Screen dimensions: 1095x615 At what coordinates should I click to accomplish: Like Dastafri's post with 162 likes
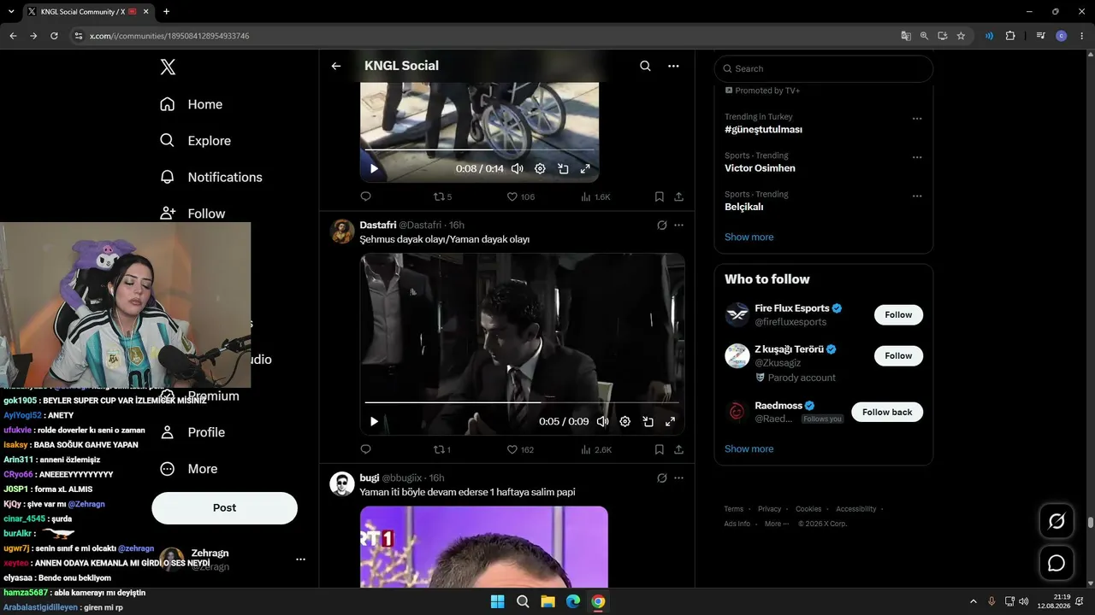click(x=520, y=449)
